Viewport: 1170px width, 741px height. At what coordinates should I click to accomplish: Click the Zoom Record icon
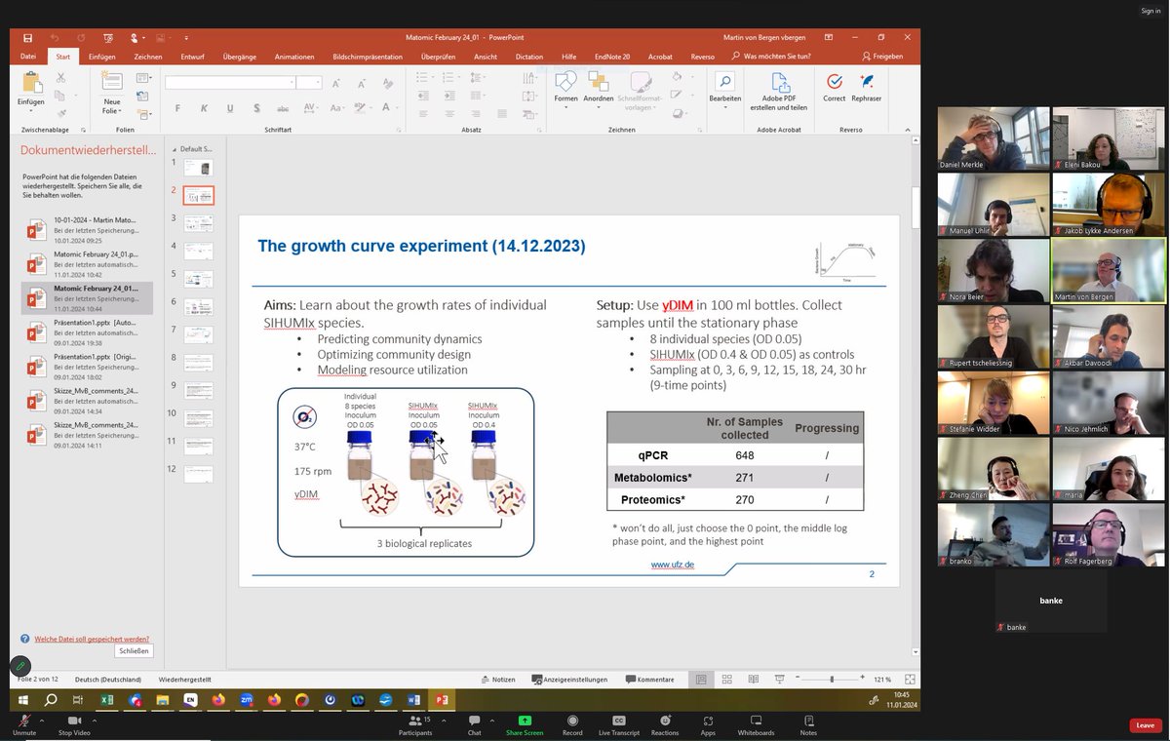click(572, 721)
